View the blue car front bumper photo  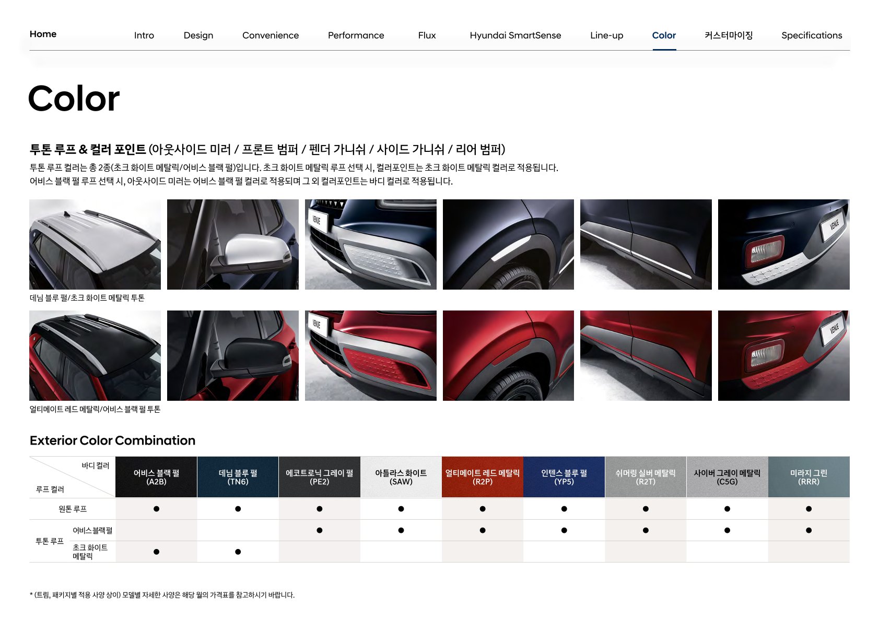371,244
